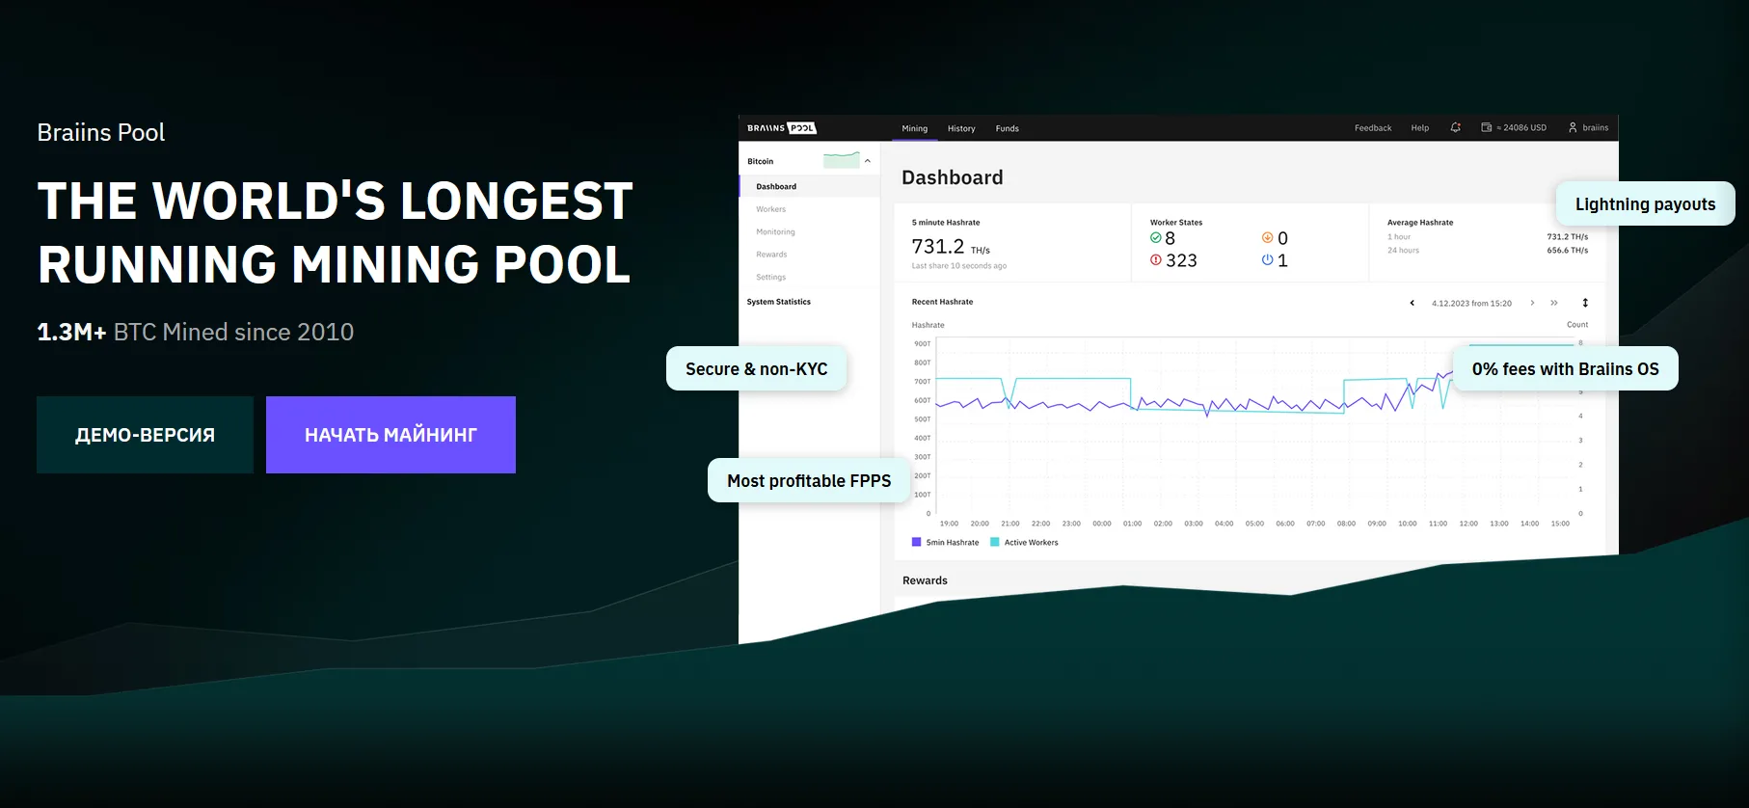The height and width of the screenshot is (808, 1749).
Task: Open the notifications bell icon
Action: pos(1456,127)
